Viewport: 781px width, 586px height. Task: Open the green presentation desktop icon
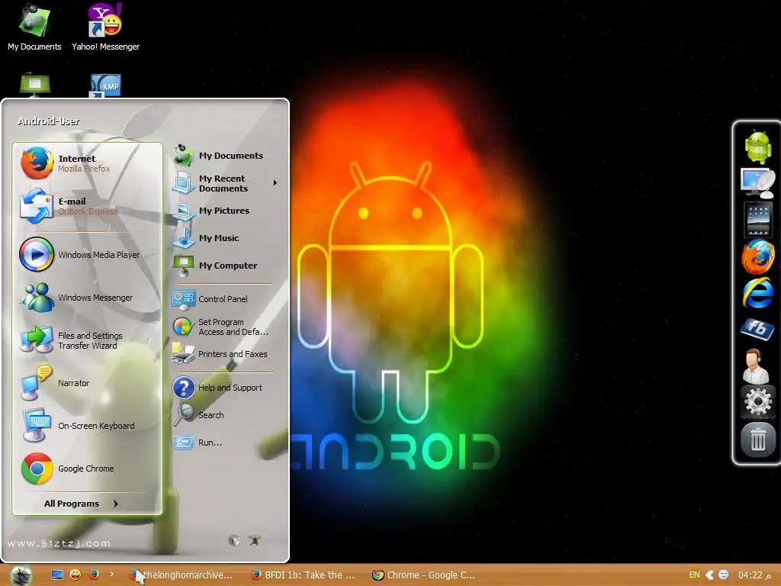pyautogui.click(x=34, y=85)
